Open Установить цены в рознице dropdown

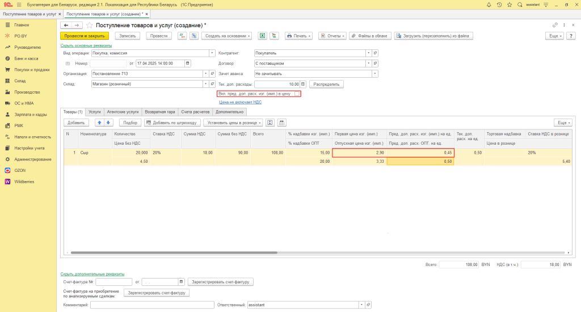(x=233, y=123)
